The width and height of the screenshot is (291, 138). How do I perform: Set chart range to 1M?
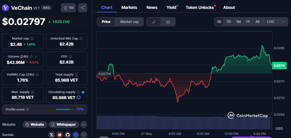point(238,22)
